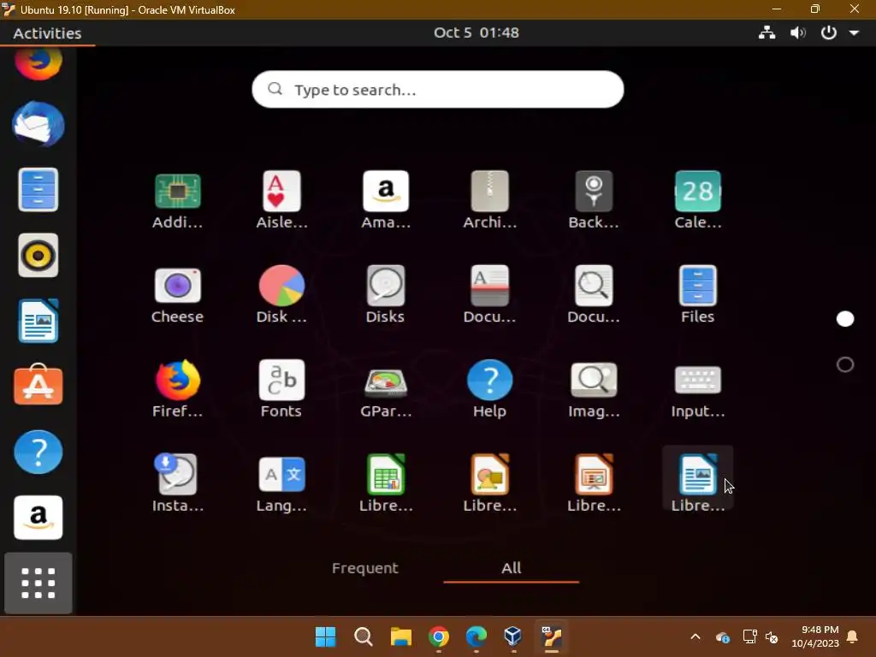This screenshot has height=657, width=876.
Task: Open File Explorer on Windows taskbar
Action: [x=400, y=636]
